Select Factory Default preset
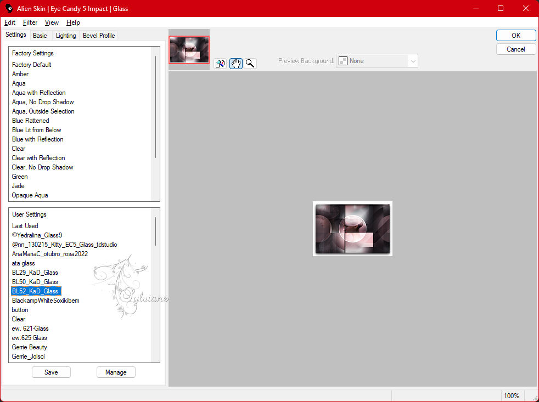Screen dimensions: 539x402 point(32,65)
